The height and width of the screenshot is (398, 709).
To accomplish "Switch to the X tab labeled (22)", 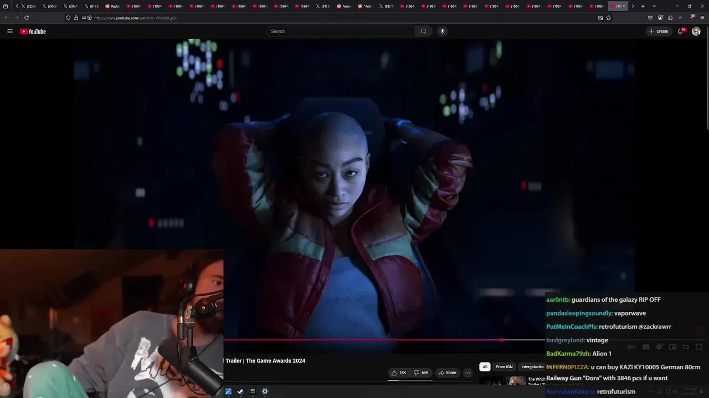I will click(x=30, y=6).
